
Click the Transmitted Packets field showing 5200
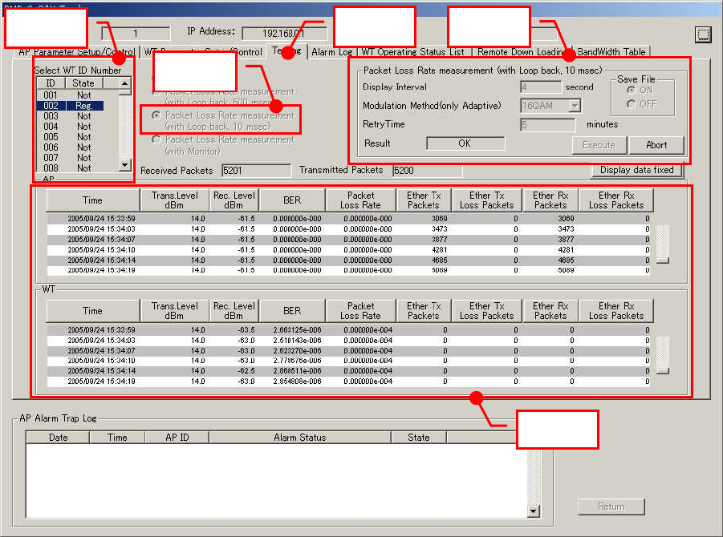pyautogui.click(x=427, y=171)
